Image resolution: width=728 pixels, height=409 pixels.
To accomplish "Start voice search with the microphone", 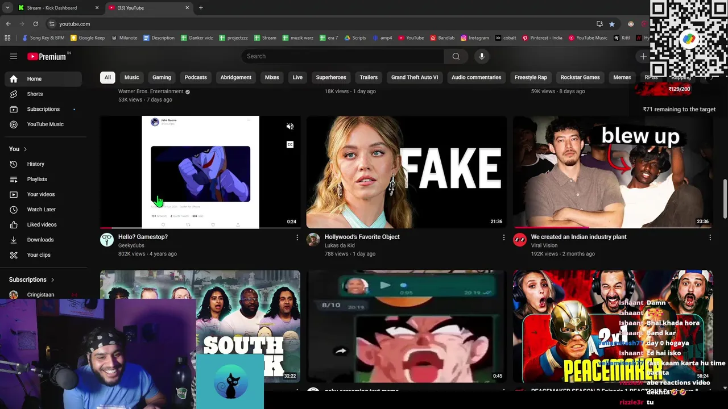I will tap(482, 56).
